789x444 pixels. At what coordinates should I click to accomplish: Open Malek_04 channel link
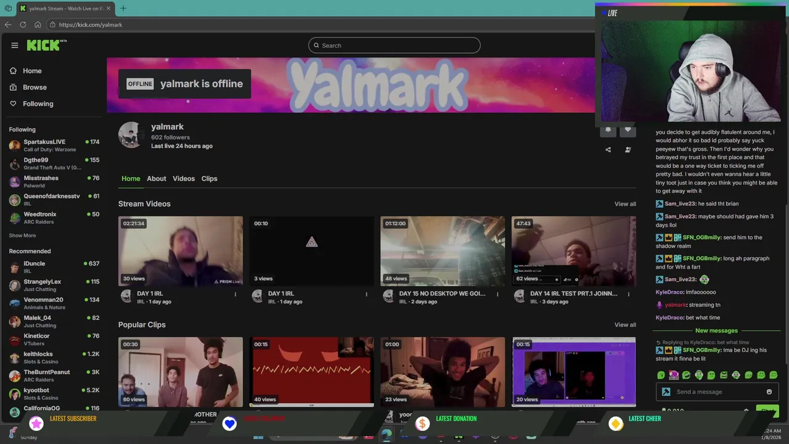(54, 321)
